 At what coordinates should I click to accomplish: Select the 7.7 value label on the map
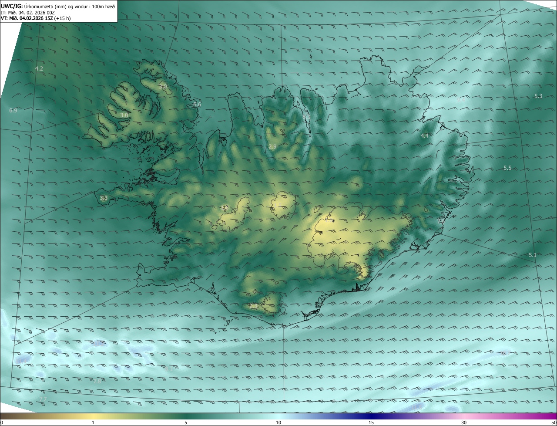tap(43, 399)
